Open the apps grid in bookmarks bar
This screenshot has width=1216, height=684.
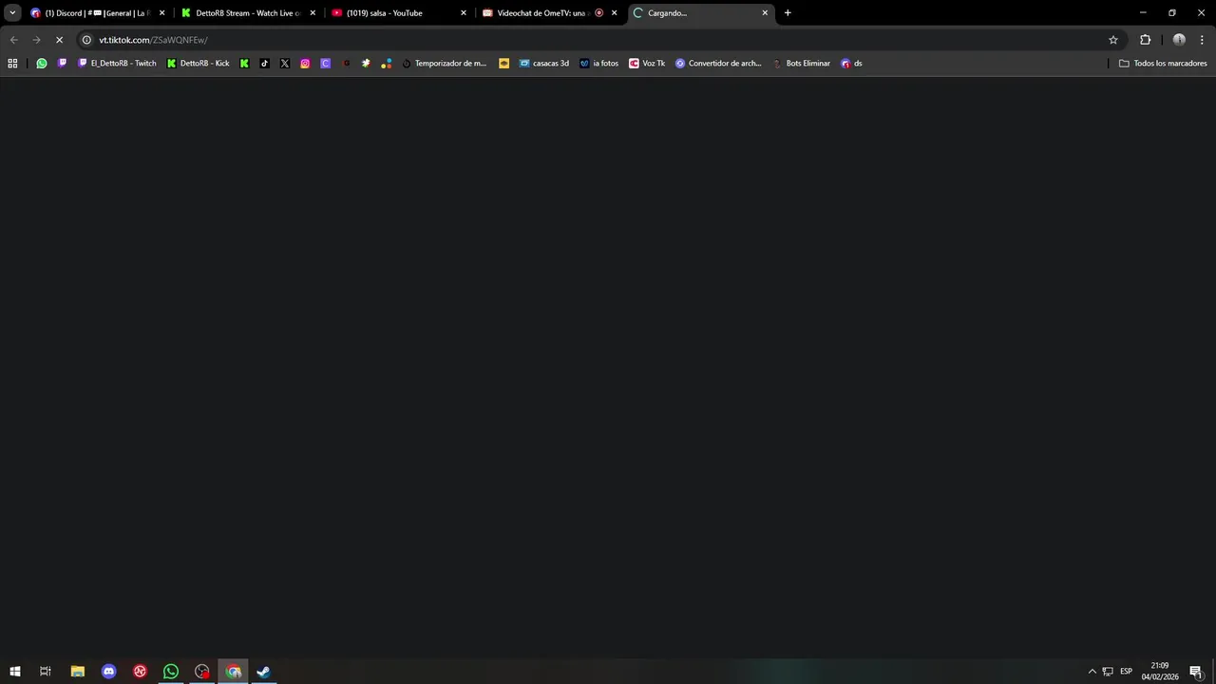(x=12, y=64)
